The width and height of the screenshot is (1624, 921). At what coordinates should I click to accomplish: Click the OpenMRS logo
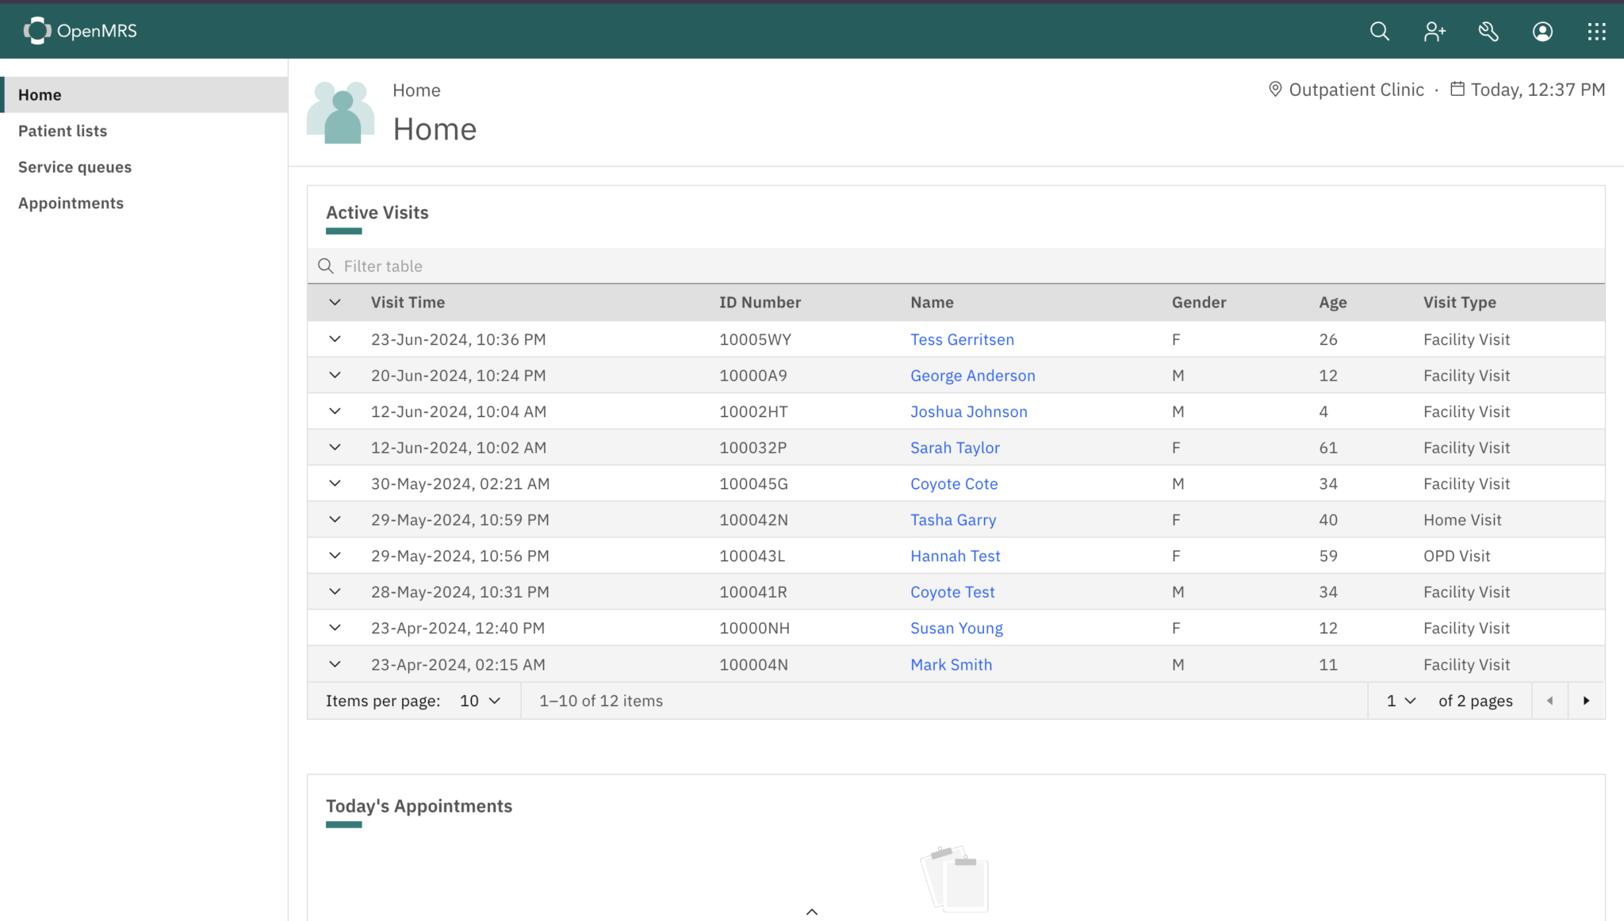tap(80, 31)
